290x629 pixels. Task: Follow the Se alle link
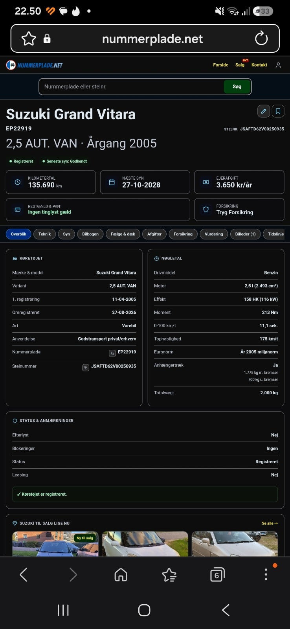coord(270,523)
